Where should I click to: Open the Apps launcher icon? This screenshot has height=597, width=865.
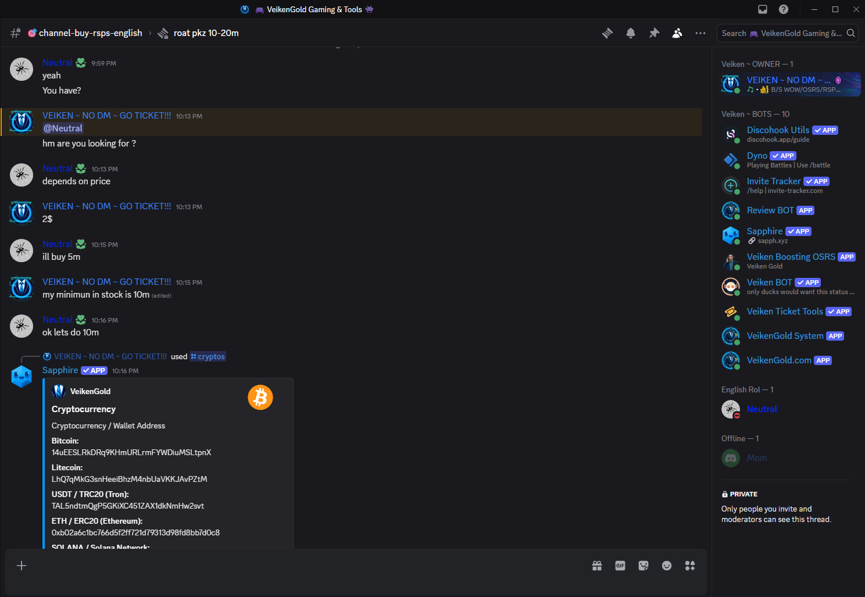click(x=690, y=566)
